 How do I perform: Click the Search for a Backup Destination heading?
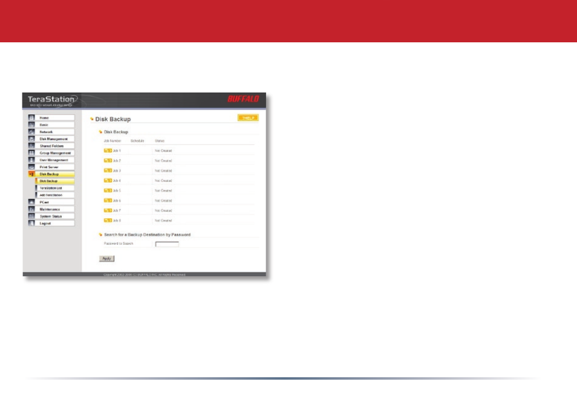(x=147, y=235)
